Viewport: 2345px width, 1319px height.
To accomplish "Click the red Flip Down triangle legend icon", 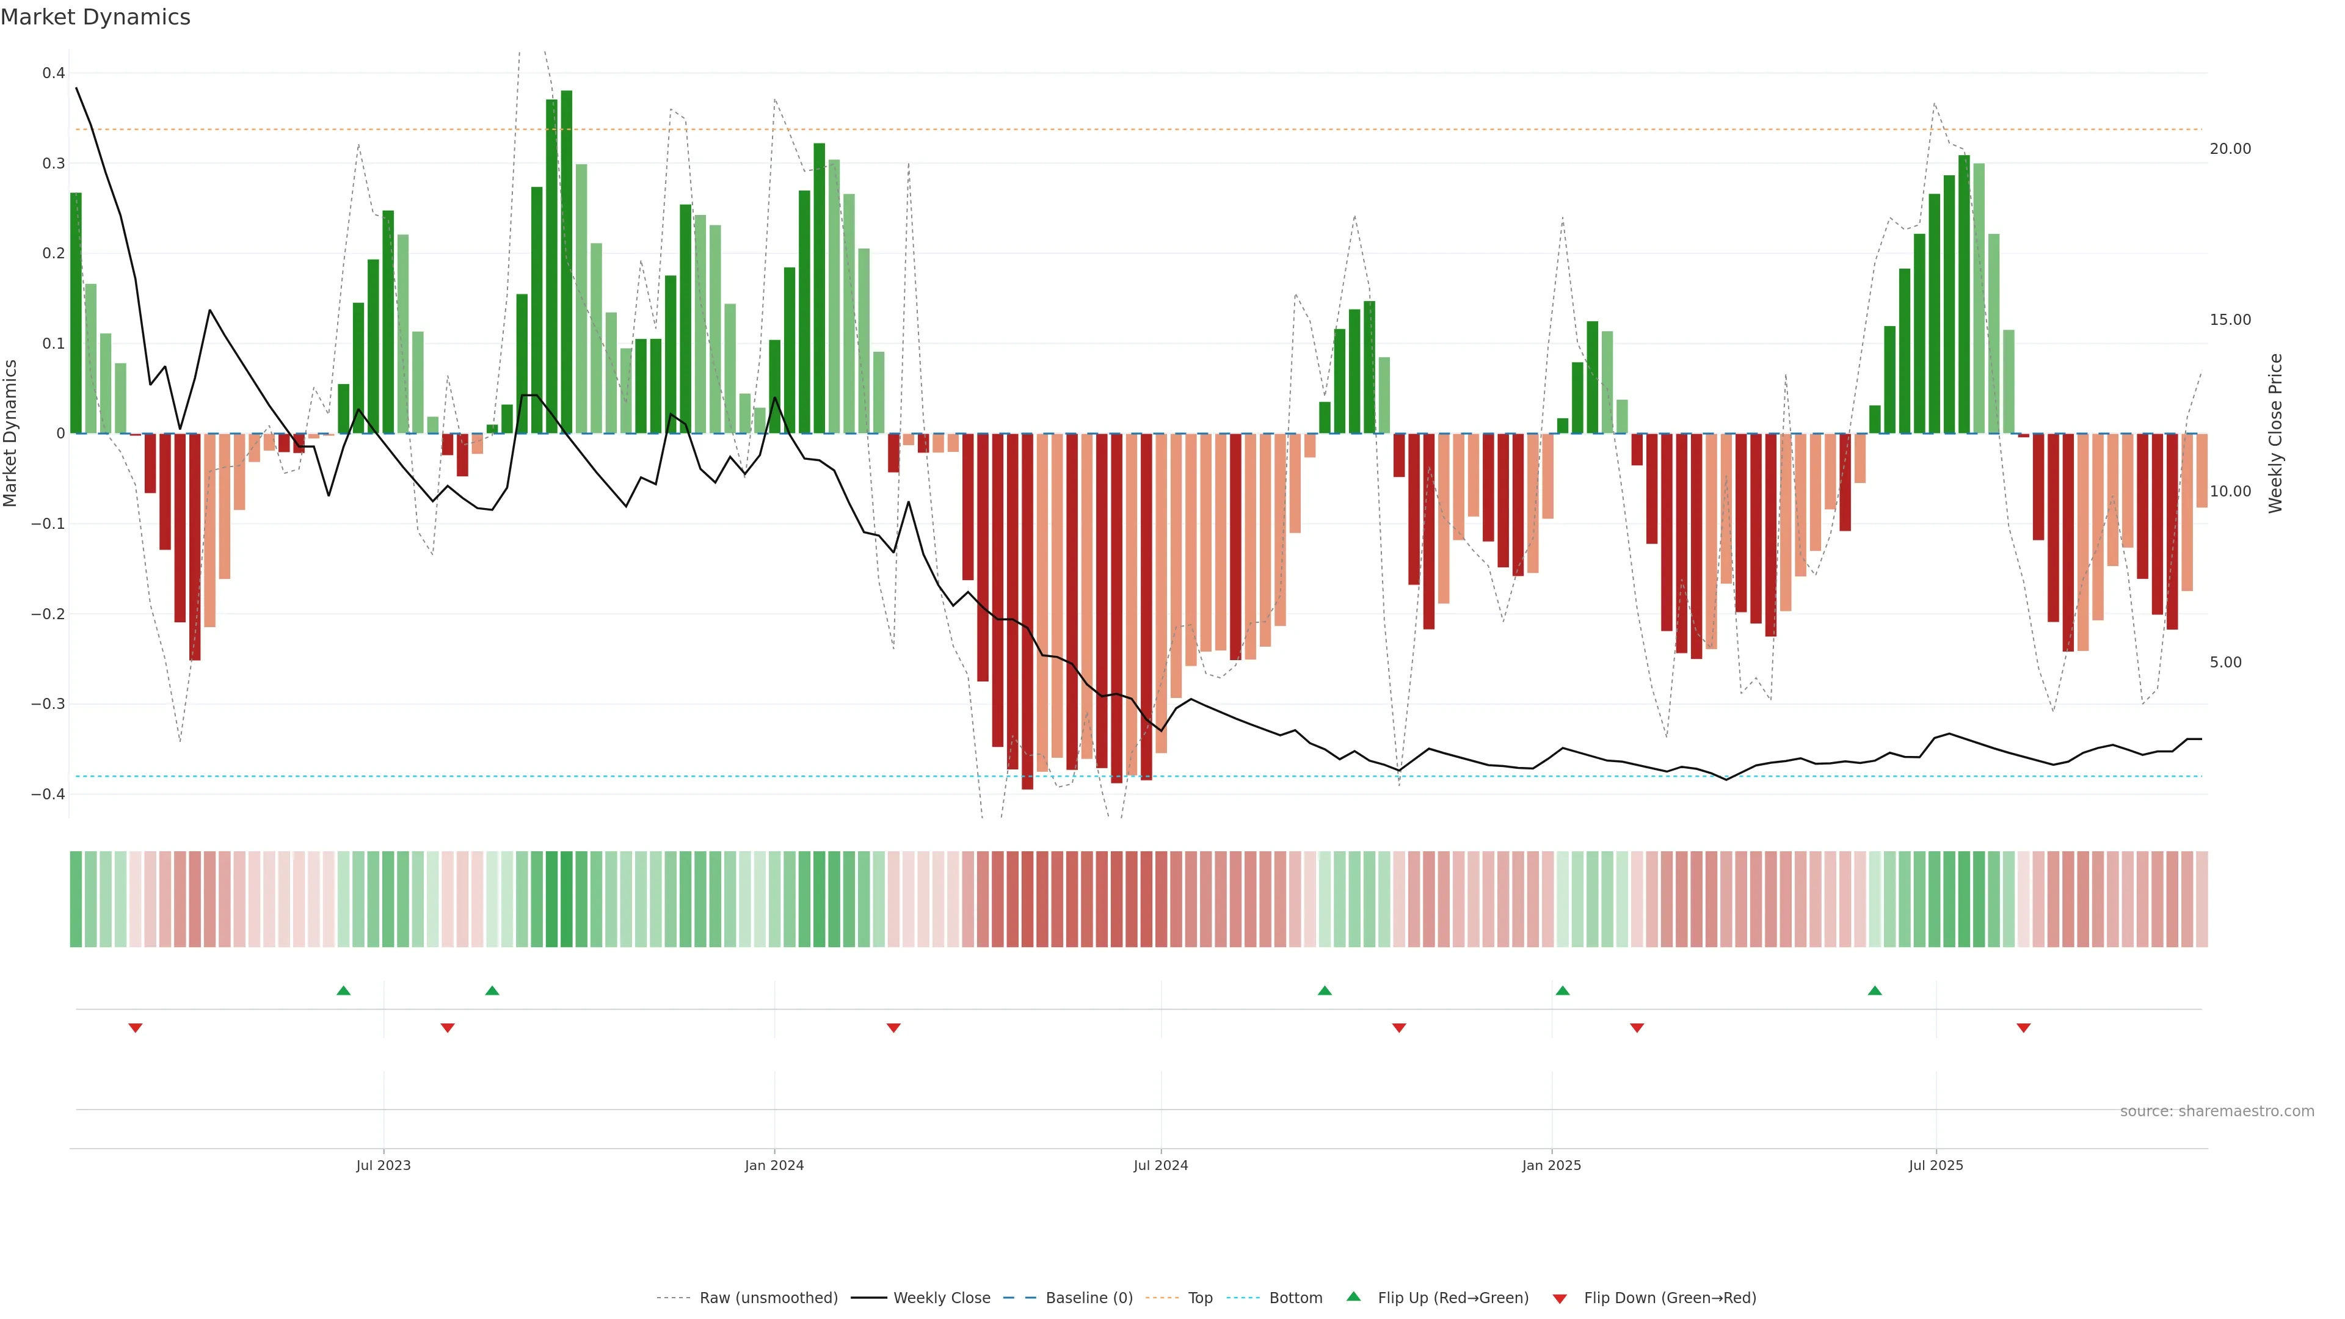I will tap(1560, 1298).
